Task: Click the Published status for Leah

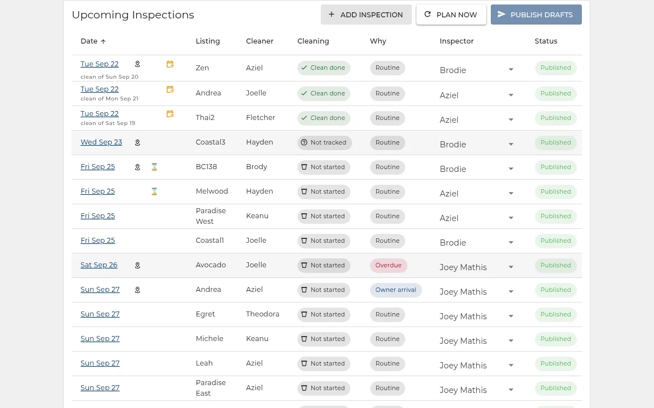Action: click(556, 363)
